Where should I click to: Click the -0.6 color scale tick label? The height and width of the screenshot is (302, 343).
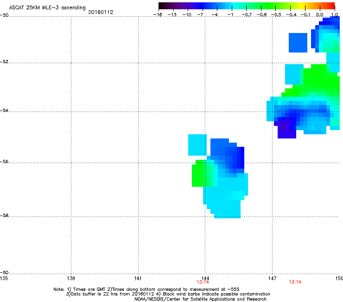[261, 15]
